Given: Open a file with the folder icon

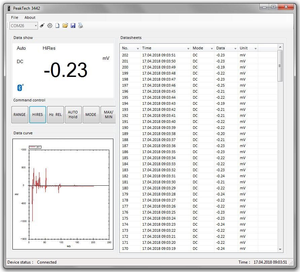Looking at the screenshot, I should pos(65,26).
